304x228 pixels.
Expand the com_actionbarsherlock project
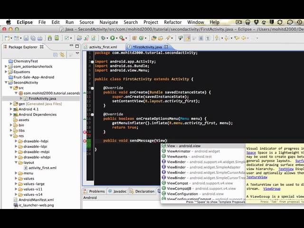click(6, 66)
